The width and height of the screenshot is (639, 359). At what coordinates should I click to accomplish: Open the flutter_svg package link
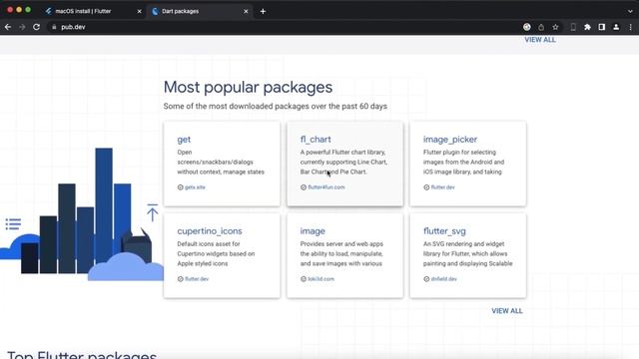click(x=444, y=230)
